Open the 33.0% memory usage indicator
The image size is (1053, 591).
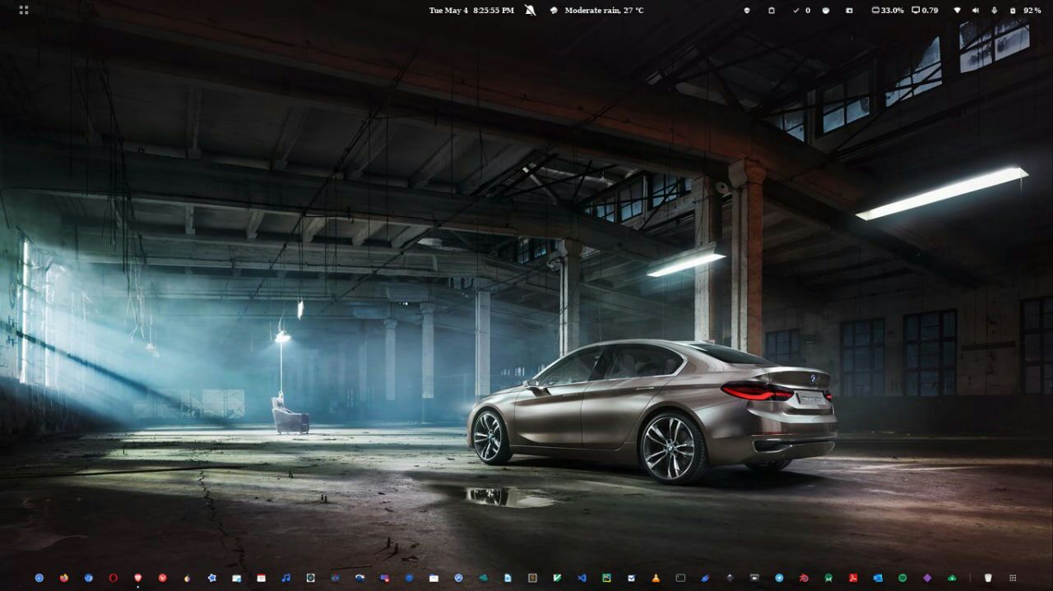(888, 10)
